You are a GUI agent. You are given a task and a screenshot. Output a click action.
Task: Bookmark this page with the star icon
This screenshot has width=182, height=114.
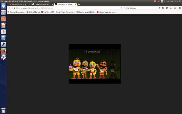point(159,8)
